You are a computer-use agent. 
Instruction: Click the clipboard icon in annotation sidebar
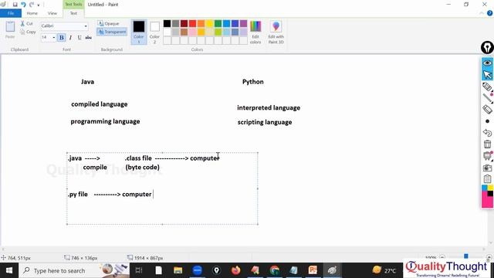[487, 179]
